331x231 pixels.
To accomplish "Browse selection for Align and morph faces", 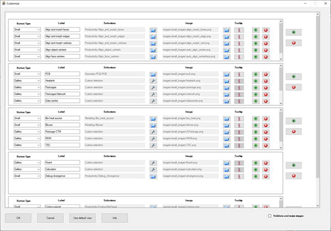I will click(x=153, y=30).
